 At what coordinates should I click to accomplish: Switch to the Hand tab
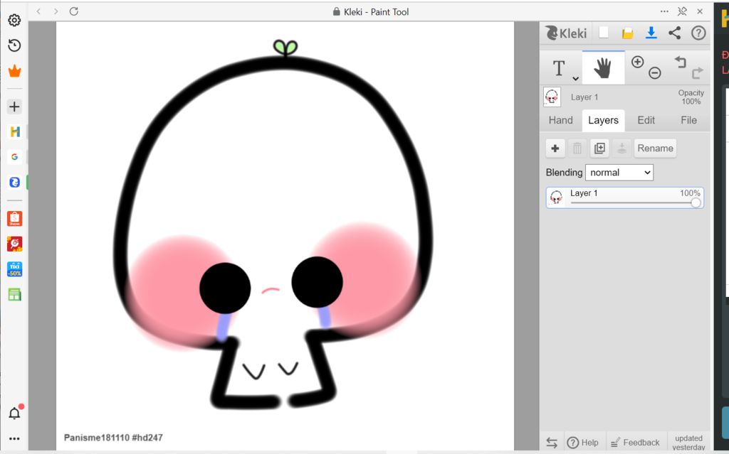click(561, 120)
